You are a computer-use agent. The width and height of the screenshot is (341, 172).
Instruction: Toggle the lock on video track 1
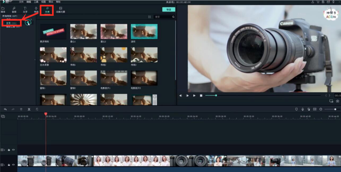[x=9, y=165]
